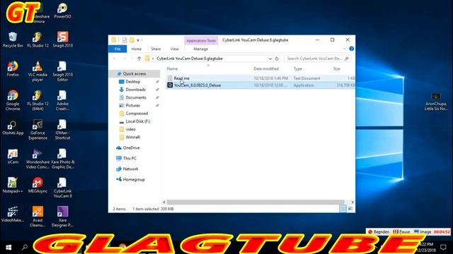The height and width of the screenshot is (254, 453).
Task: Open Adobe Creative desktop shortcut
Action: [63, 100]
